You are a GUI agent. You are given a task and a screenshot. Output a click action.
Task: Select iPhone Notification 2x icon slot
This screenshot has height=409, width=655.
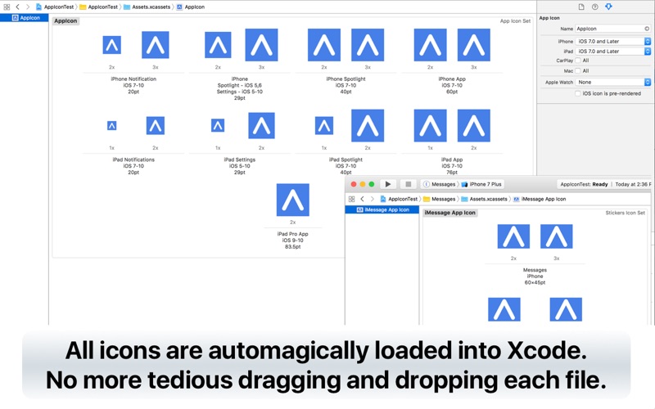click(x=112, y=45)
